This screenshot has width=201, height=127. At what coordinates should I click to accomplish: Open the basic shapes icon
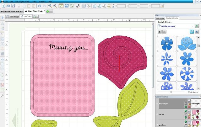[89, 6]
